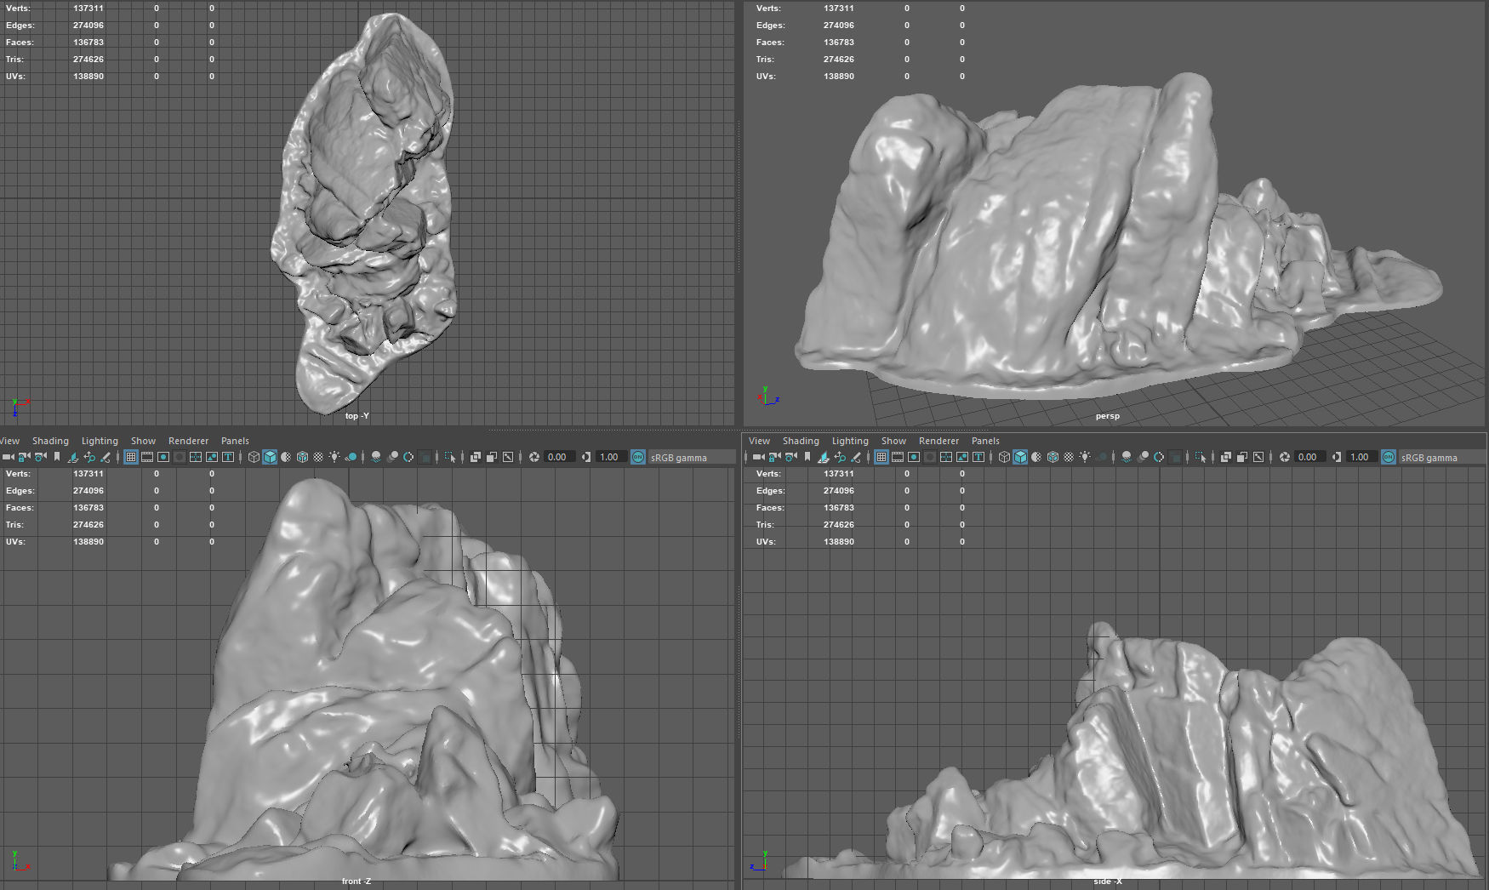Click Lock Camera icon in front panel toolbar
Viewport: 1489px width, 890px height.
tap(24, 457)
